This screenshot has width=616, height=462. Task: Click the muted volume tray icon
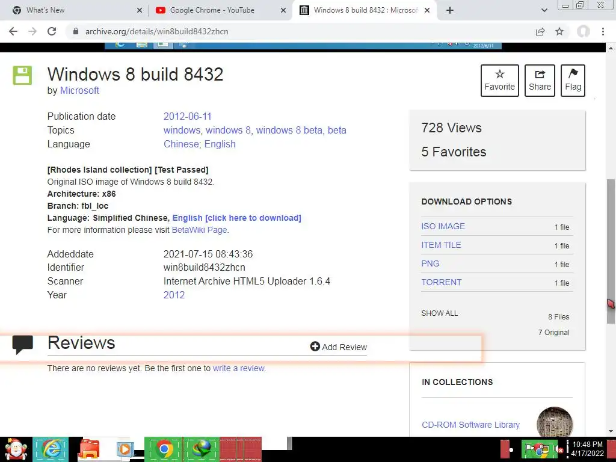[559, 450]
